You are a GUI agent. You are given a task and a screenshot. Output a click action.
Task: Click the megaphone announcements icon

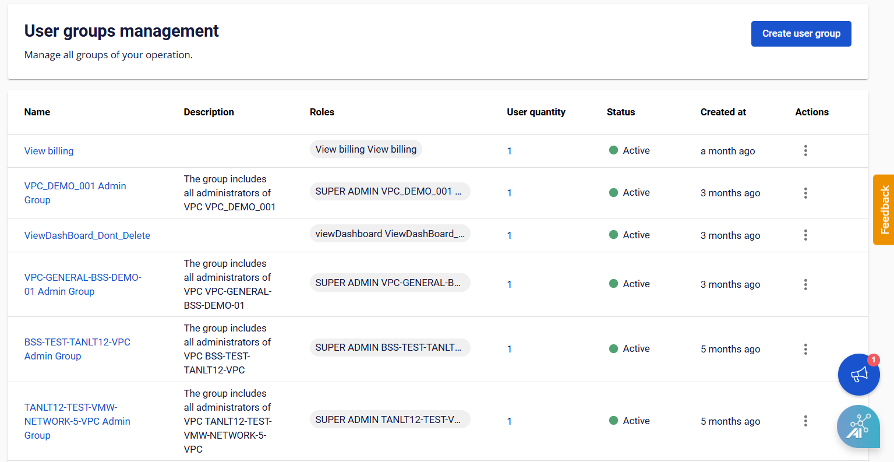[x=858, y=375]
